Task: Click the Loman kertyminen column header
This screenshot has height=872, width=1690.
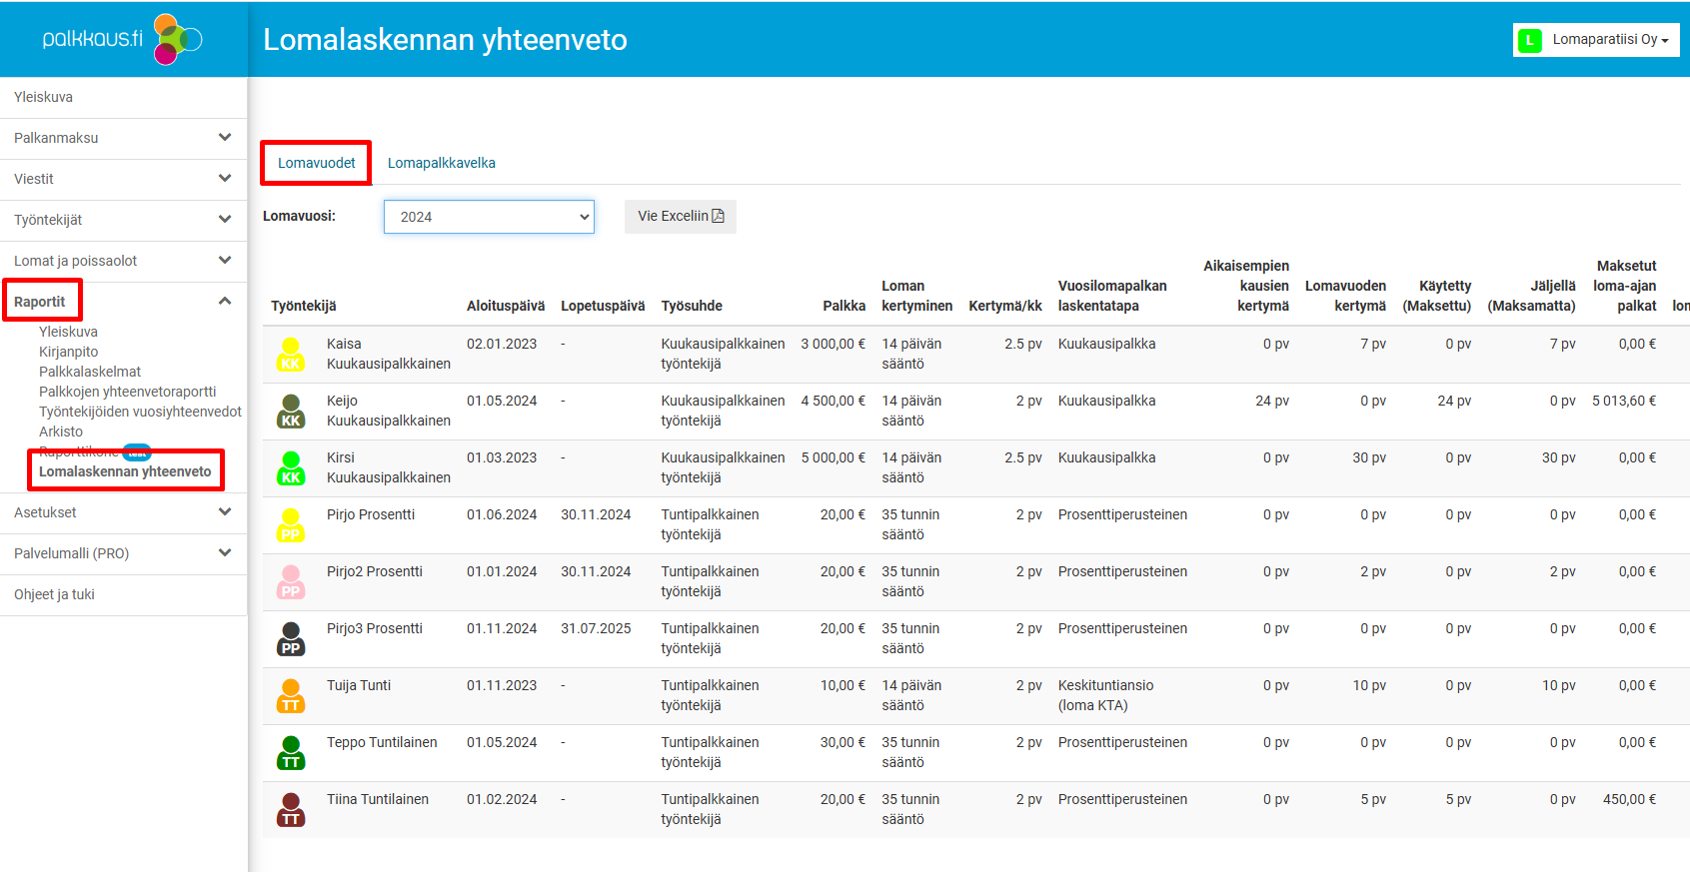Action: 916,296
